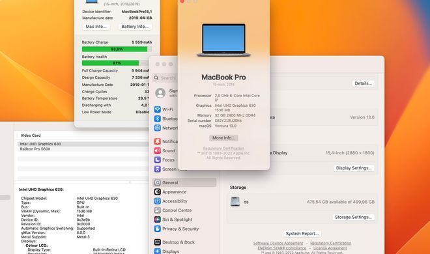Click the serial number value in About window
Image resolution: width=430 pixels, height=254 pixels.
pos(228,120)
